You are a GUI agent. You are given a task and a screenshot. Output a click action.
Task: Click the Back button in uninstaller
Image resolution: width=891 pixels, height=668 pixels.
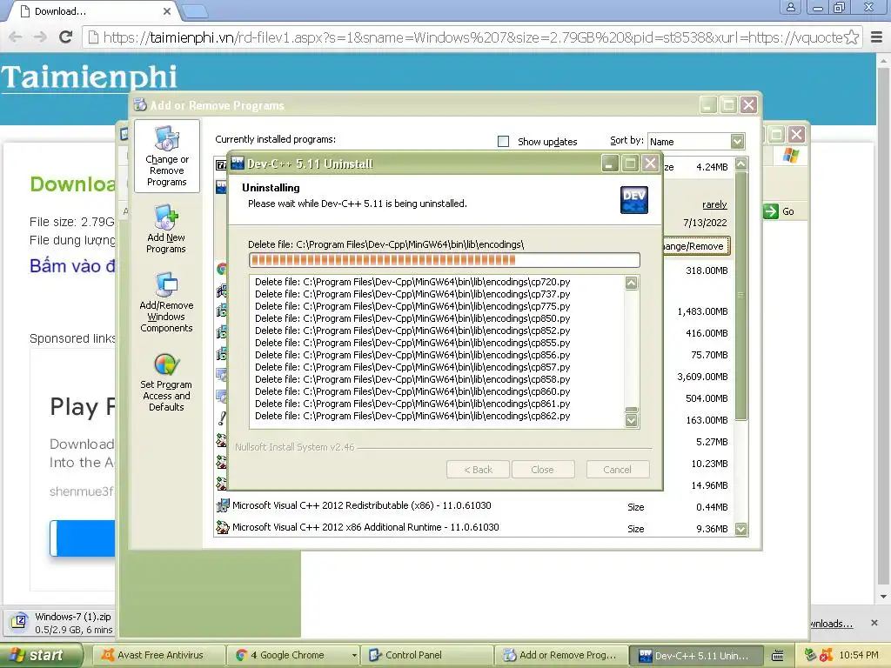coord(478,470)
